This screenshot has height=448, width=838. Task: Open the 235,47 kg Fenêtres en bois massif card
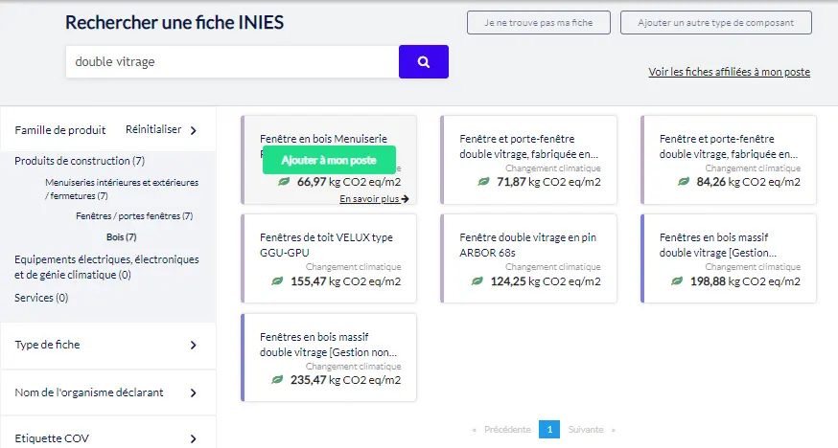pos(329,357)
